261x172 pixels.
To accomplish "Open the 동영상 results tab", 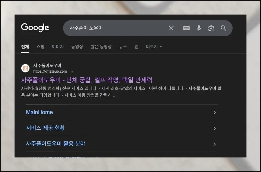I will 77,47.
